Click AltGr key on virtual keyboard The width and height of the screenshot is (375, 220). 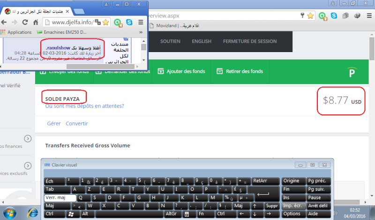click(x=172, y=214)
